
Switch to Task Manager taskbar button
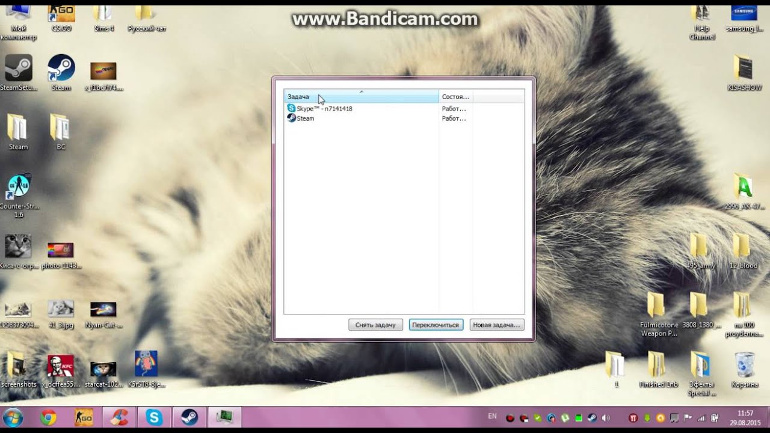[225, 417]
